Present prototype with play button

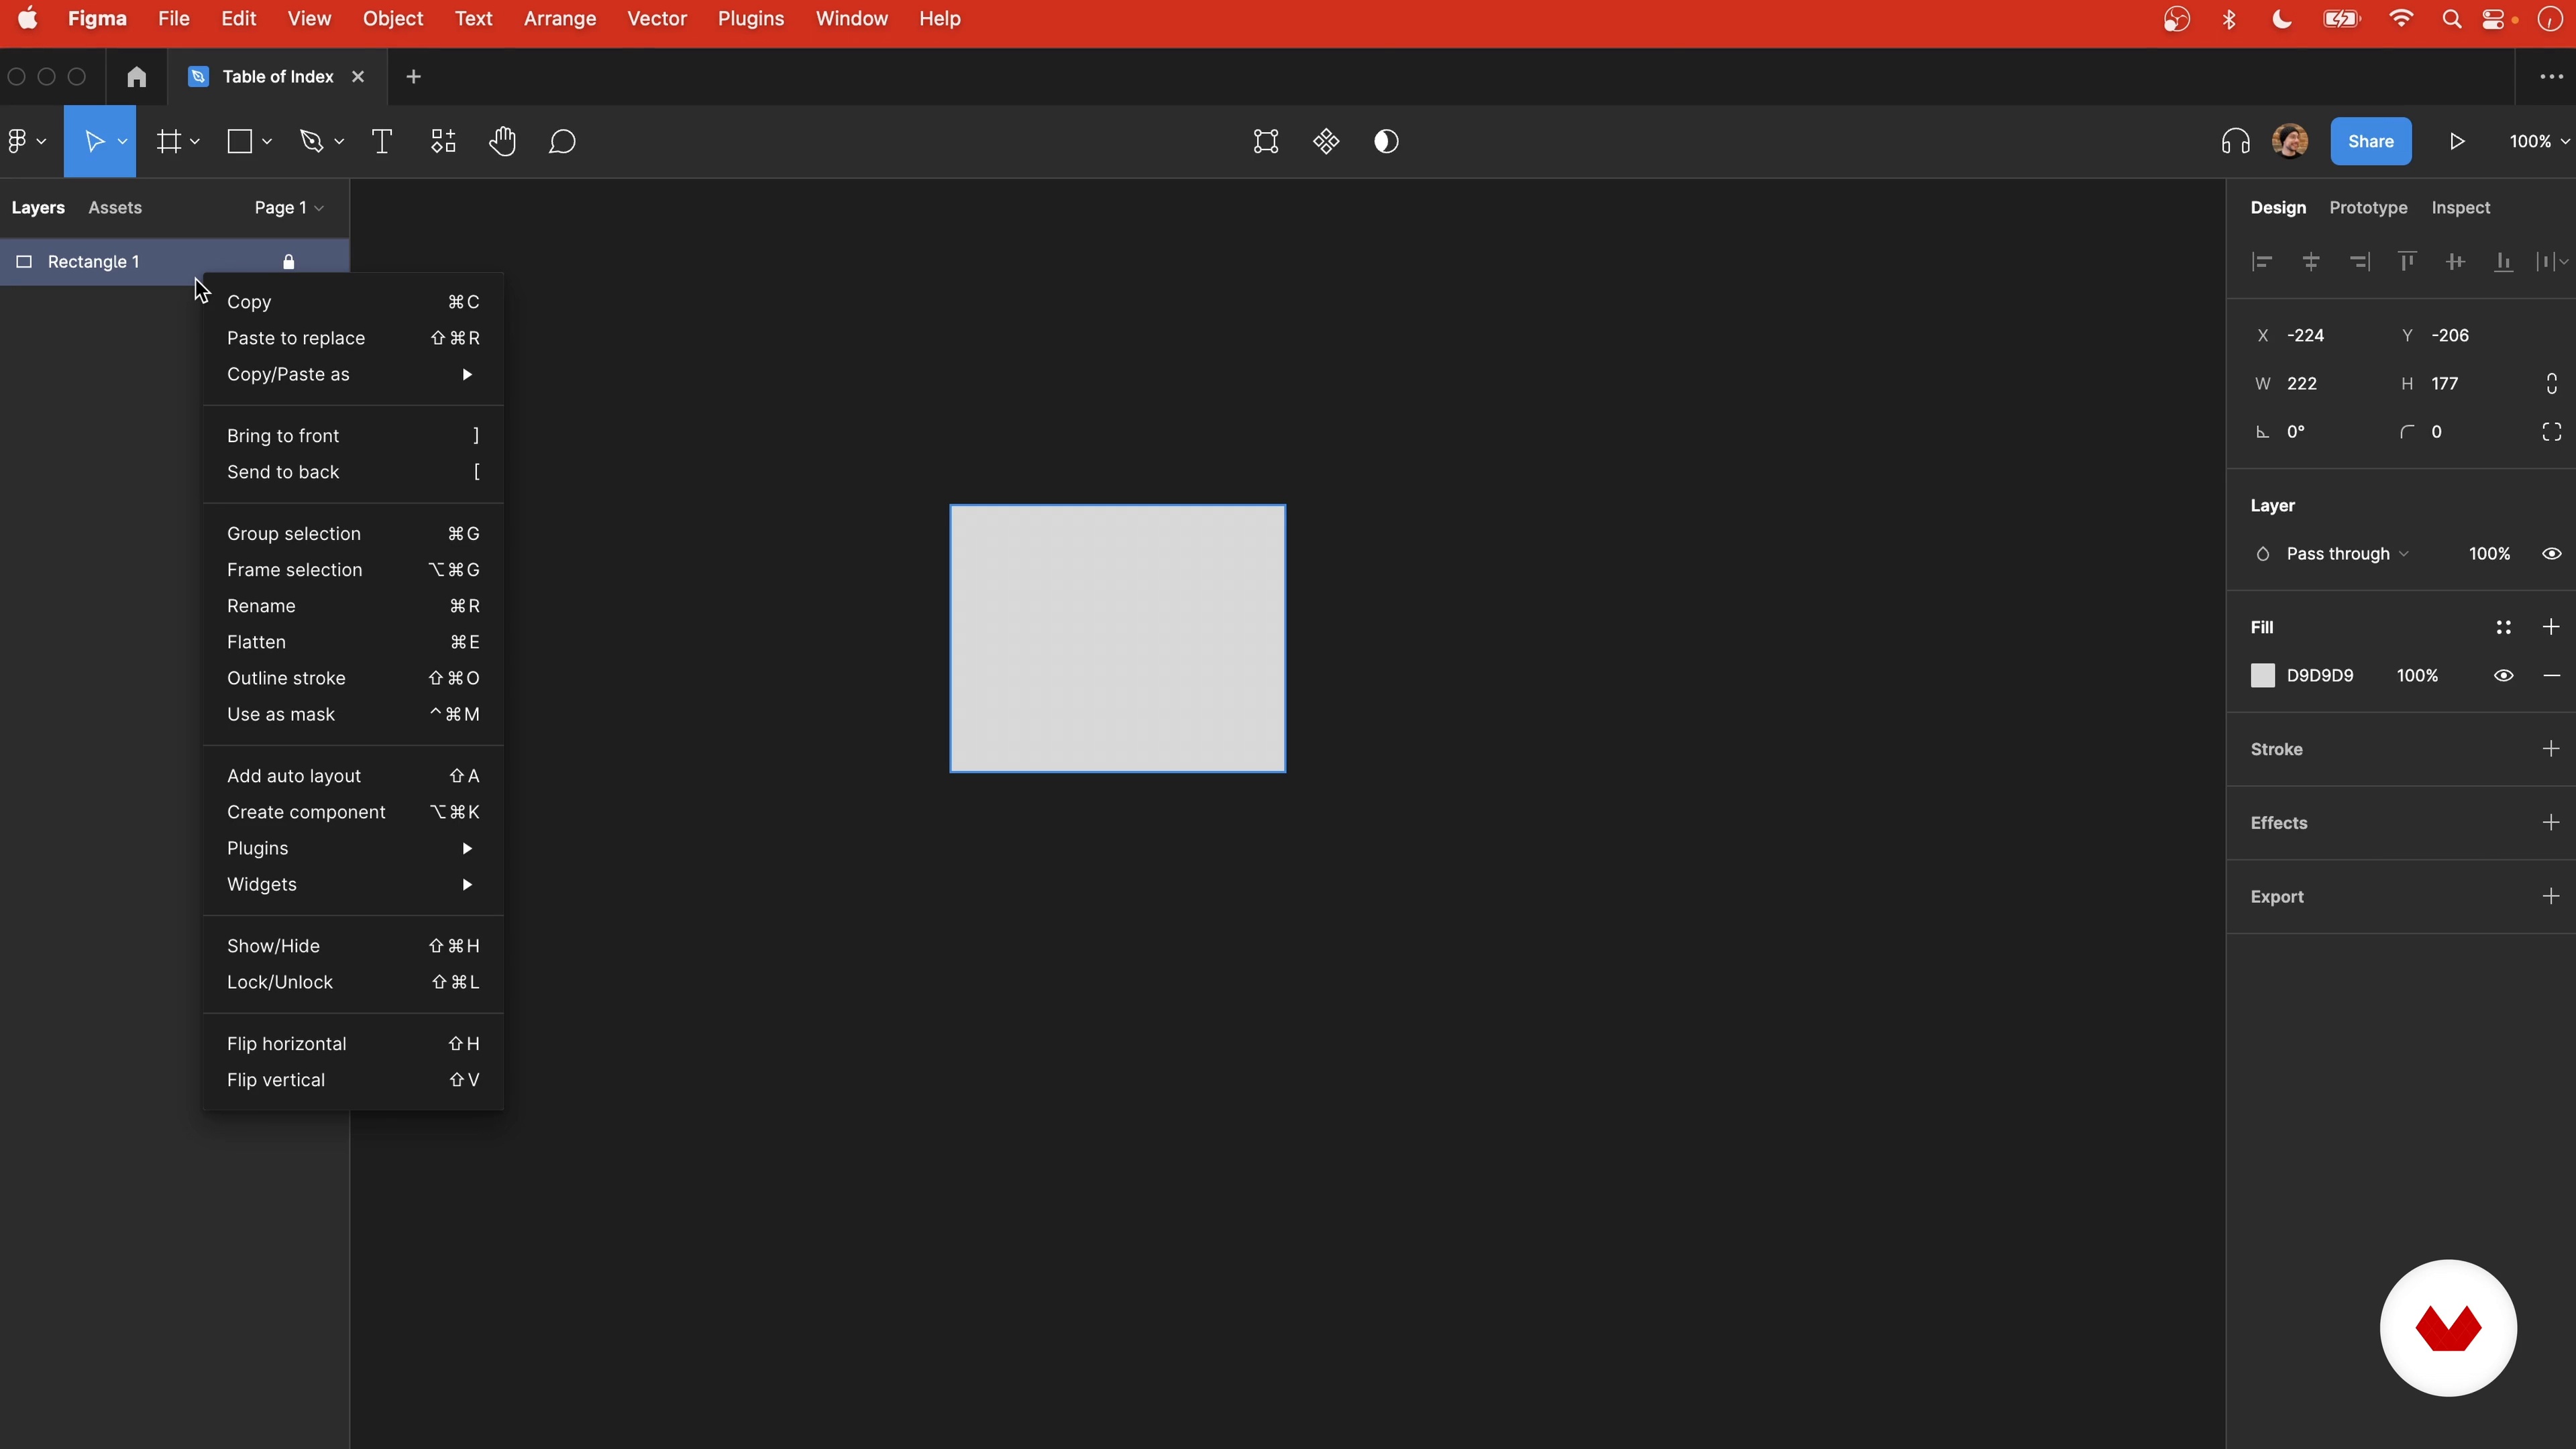(x=2457, y=141)
